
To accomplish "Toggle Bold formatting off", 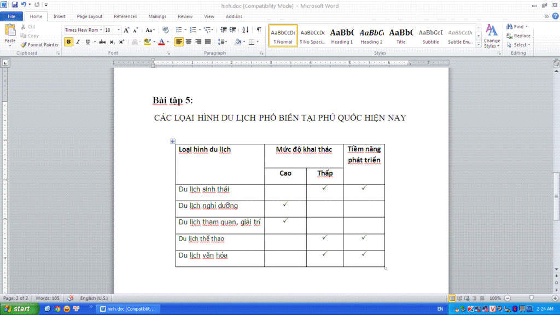I will click(x=68, y=42).
